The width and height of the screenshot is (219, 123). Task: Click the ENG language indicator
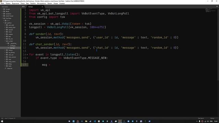pos(211,121)
